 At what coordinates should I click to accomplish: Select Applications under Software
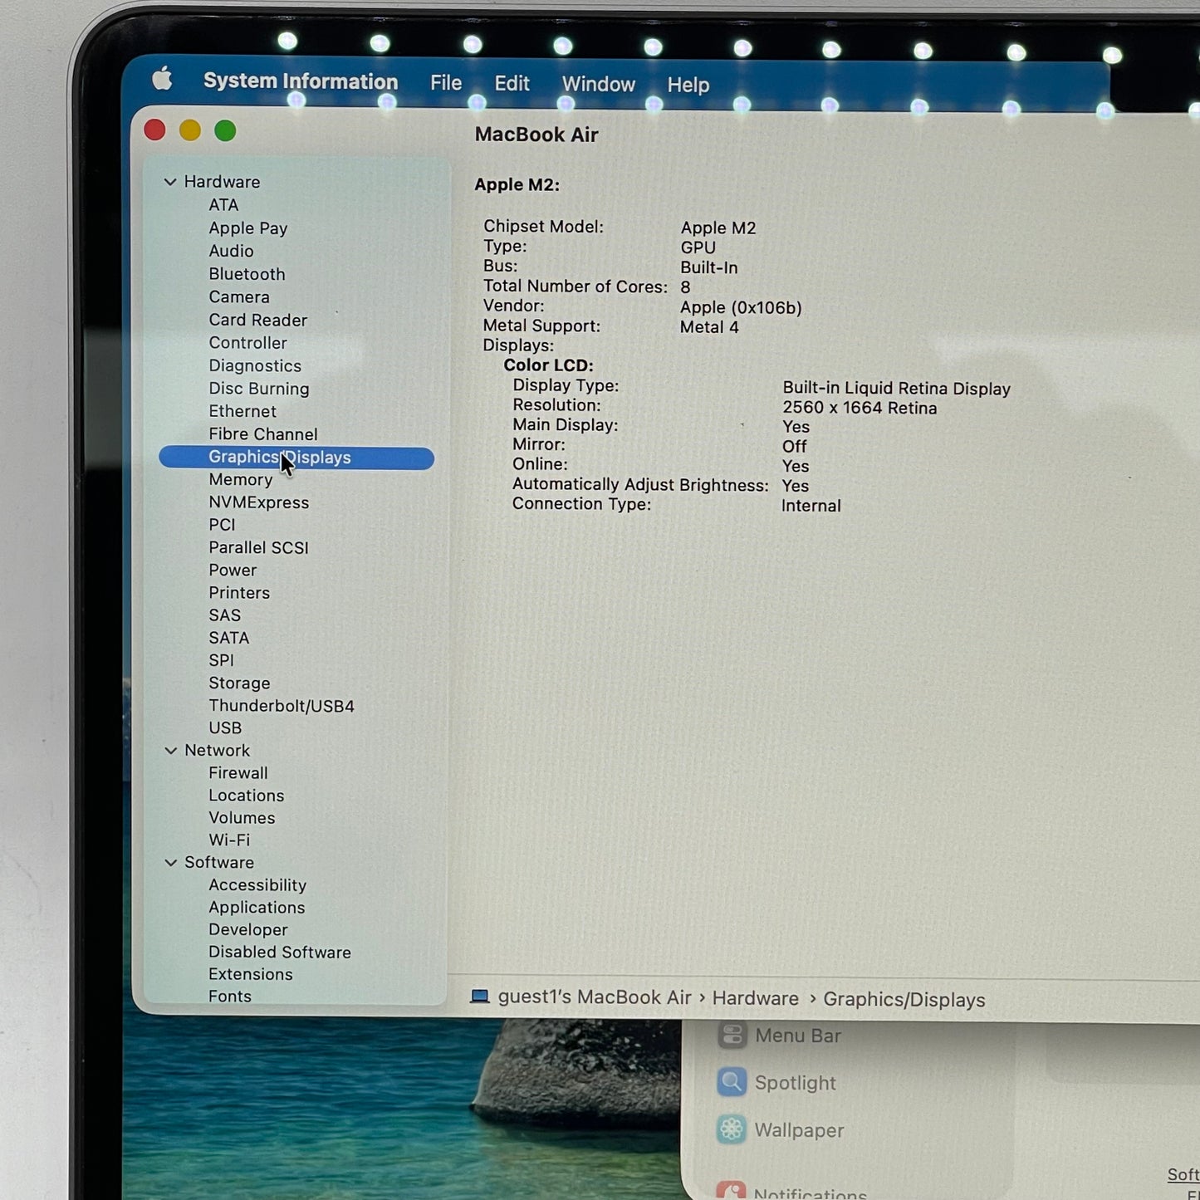pyautogui.click(x=257, y=908)
